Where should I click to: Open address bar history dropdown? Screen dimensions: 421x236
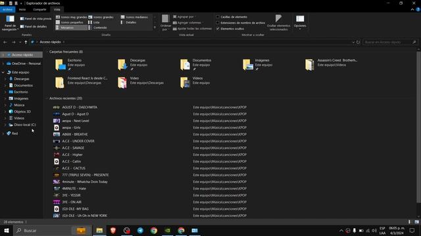353,42
